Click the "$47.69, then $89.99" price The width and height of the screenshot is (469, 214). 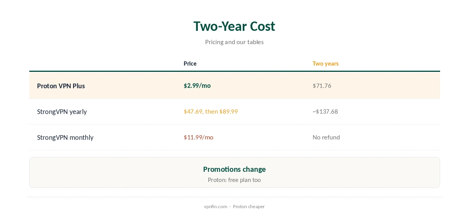tap(211, 111)
